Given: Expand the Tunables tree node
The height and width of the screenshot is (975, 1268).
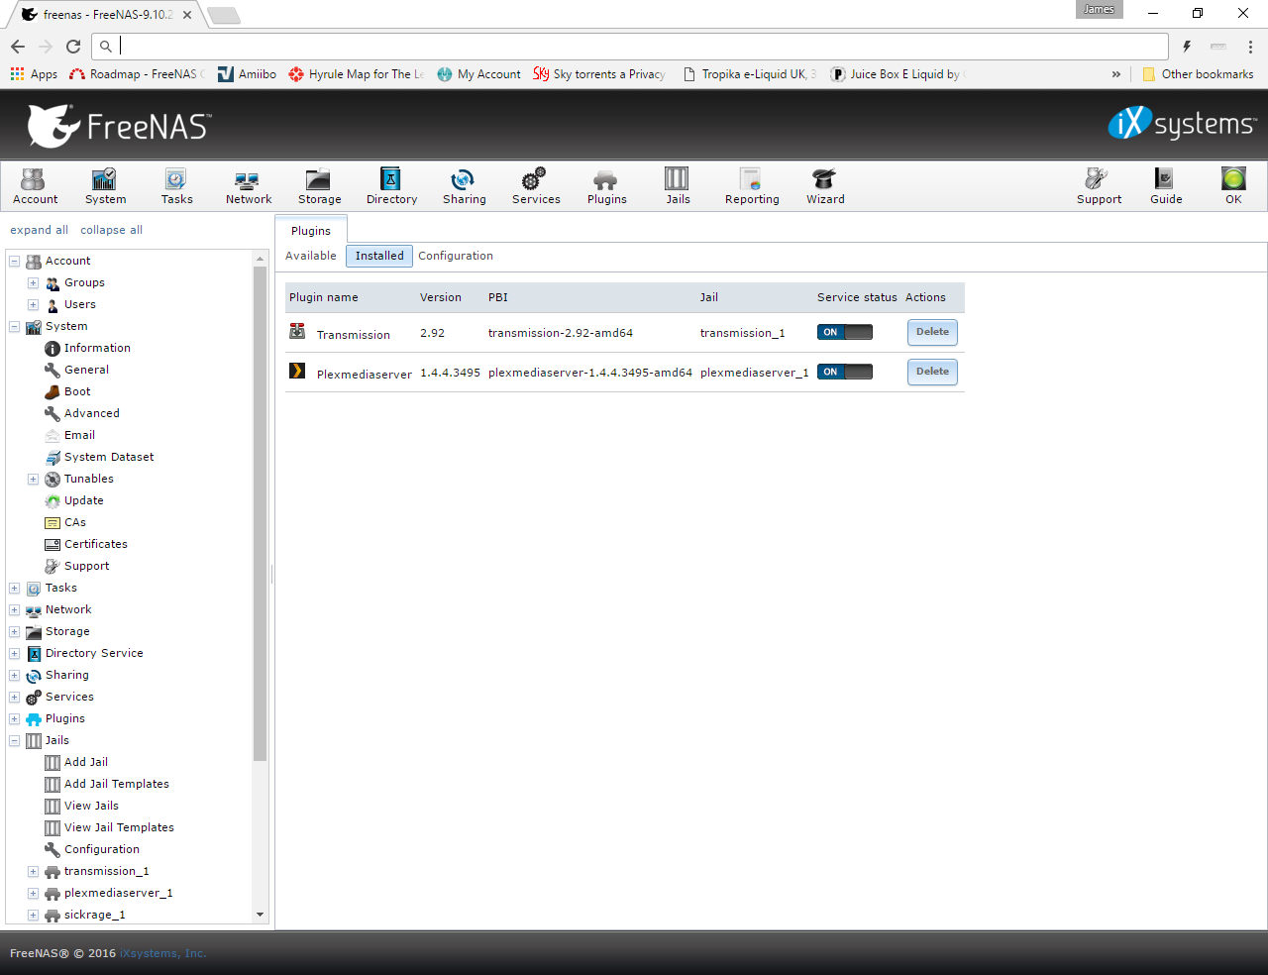Looking at the screenshot, I should (33, 480).
